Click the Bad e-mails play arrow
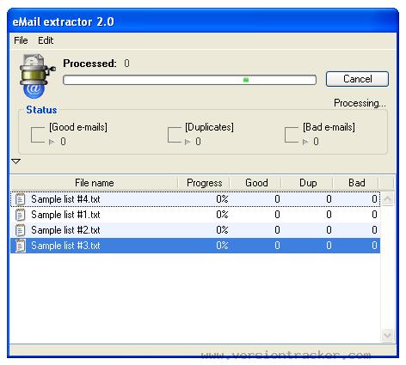 [305, 142]
